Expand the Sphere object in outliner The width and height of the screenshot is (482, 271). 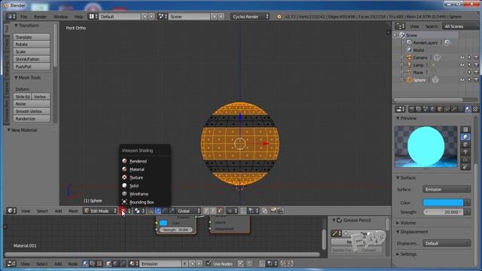(x=401, y=80)
